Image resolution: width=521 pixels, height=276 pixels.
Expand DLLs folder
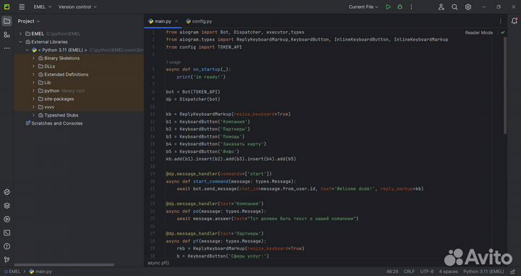coord(33,67)
